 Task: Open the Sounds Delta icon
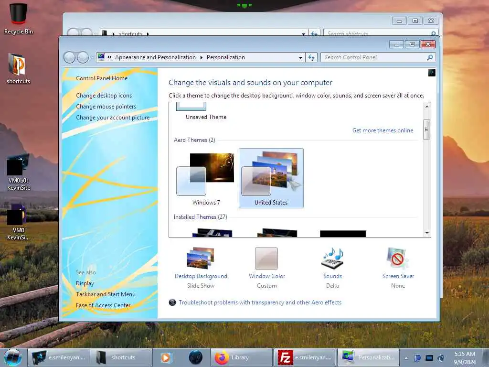tap(332, 259)
